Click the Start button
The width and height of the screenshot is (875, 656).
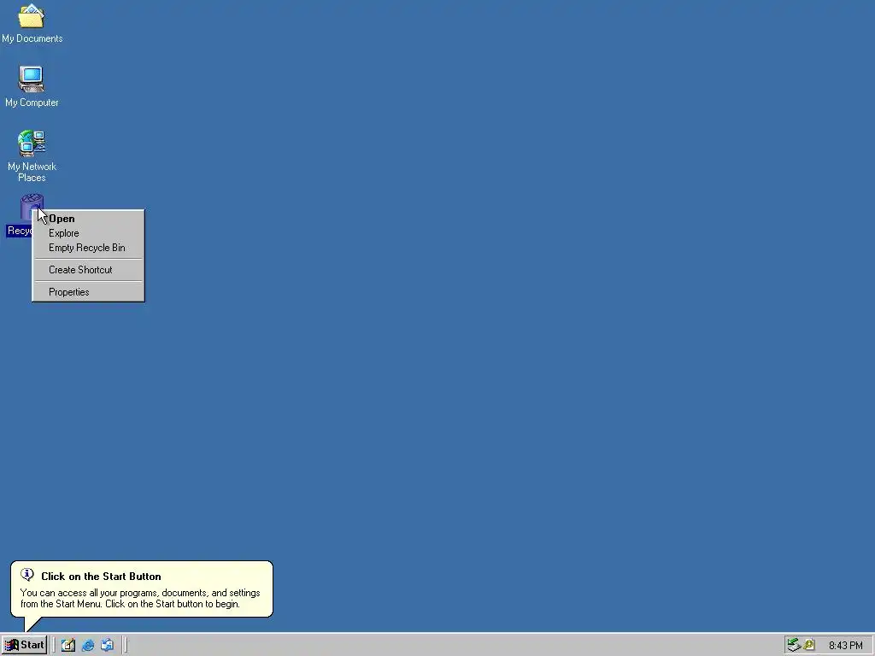24,645
